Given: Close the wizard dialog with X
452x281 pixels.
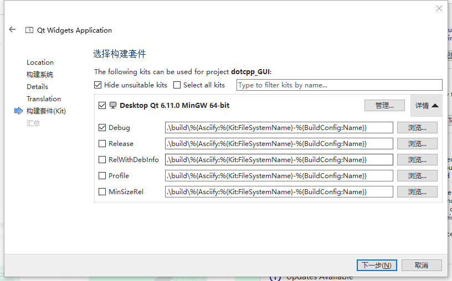Looking at the screenshot, I should pos(439,8).
